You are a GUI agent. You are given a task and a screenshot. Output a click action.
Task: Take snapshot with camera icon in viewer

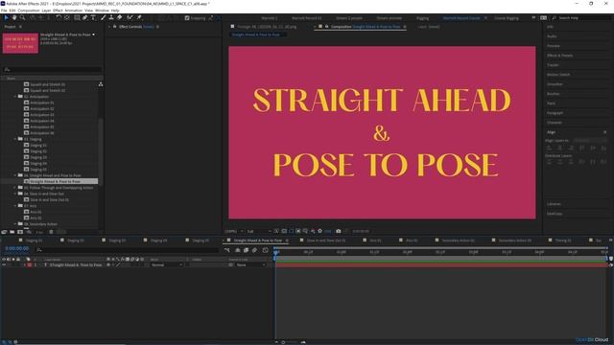point(339,231)
